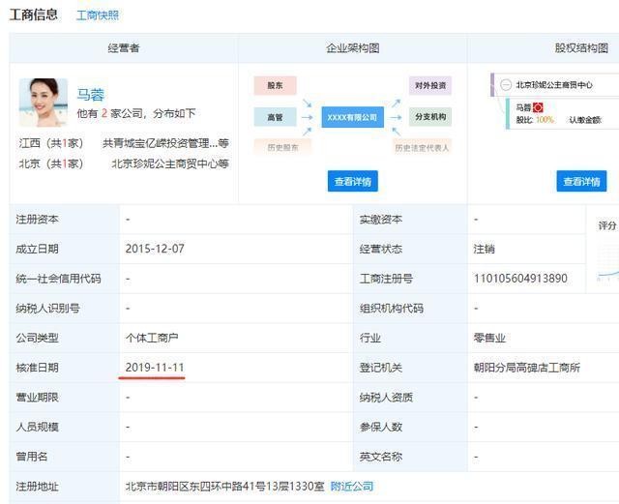Open the 马蓉 name link
The width and height of the screenshot is (619, 504).
(x=91, y=94)
